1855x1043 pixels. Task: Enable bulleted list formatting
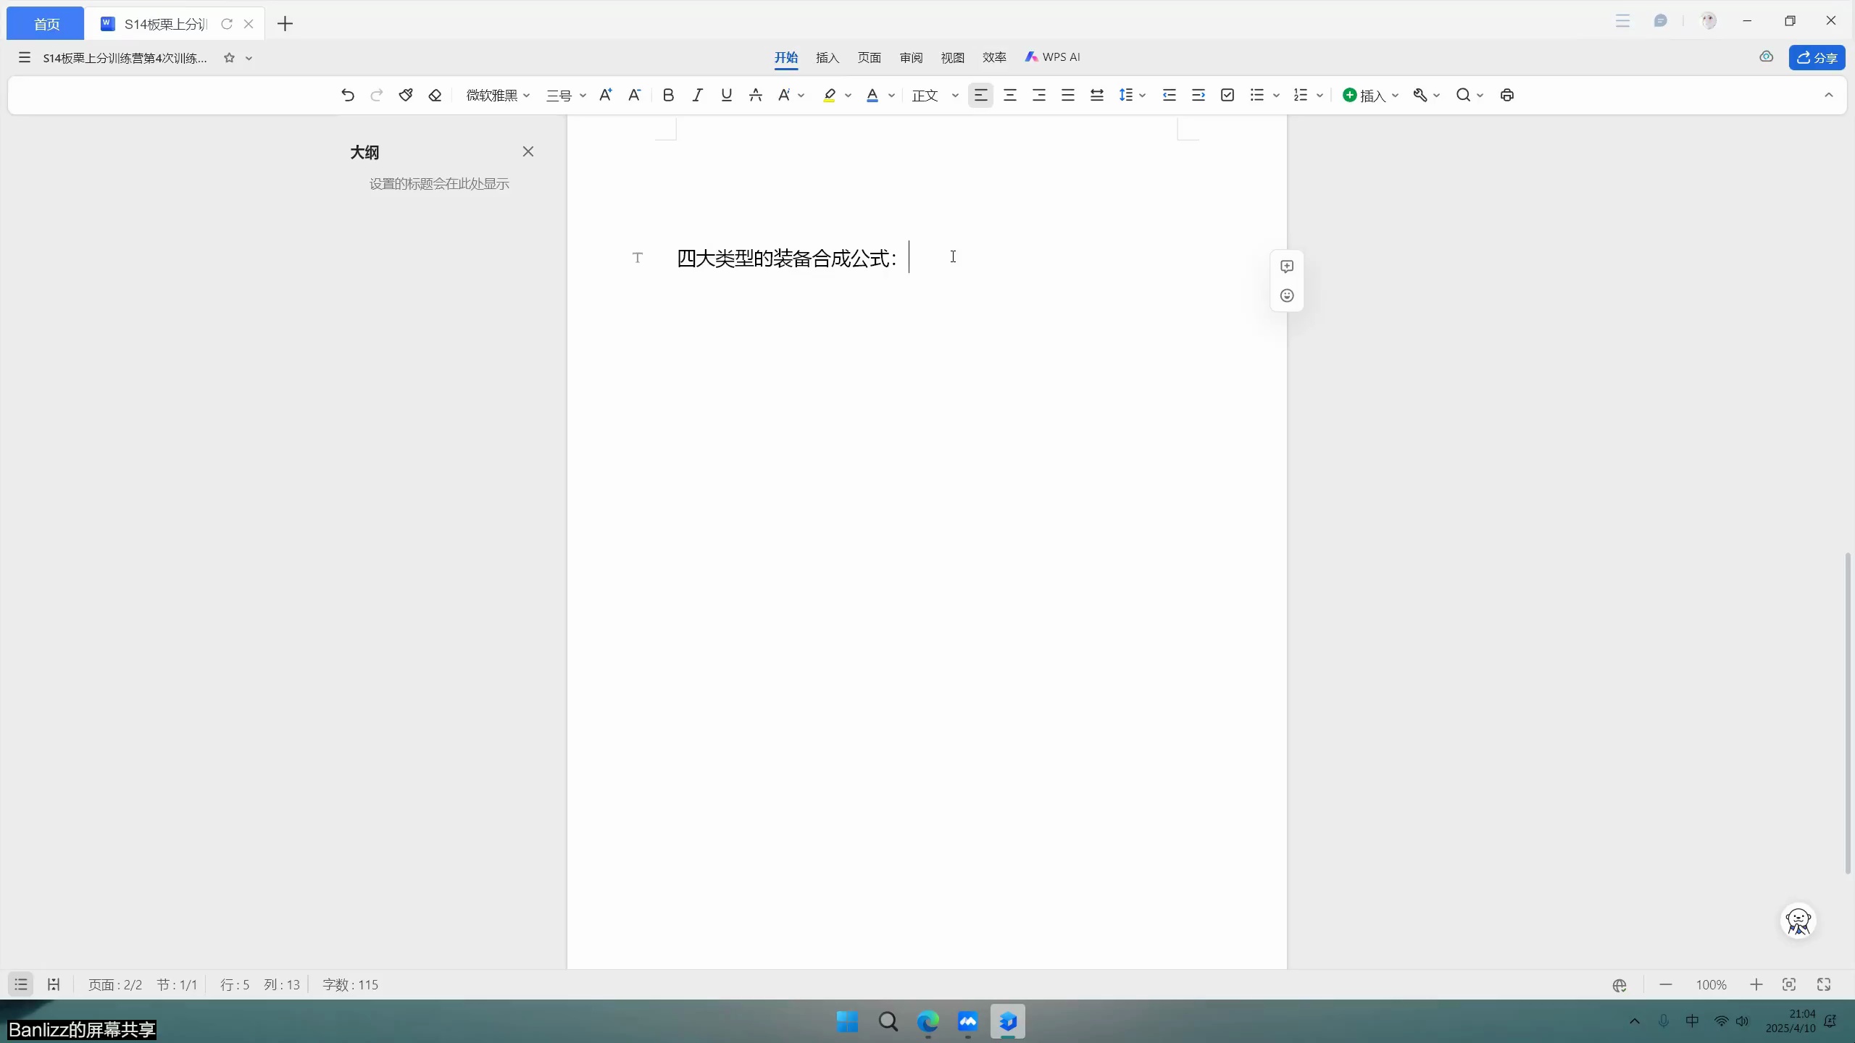point(1257,95)
